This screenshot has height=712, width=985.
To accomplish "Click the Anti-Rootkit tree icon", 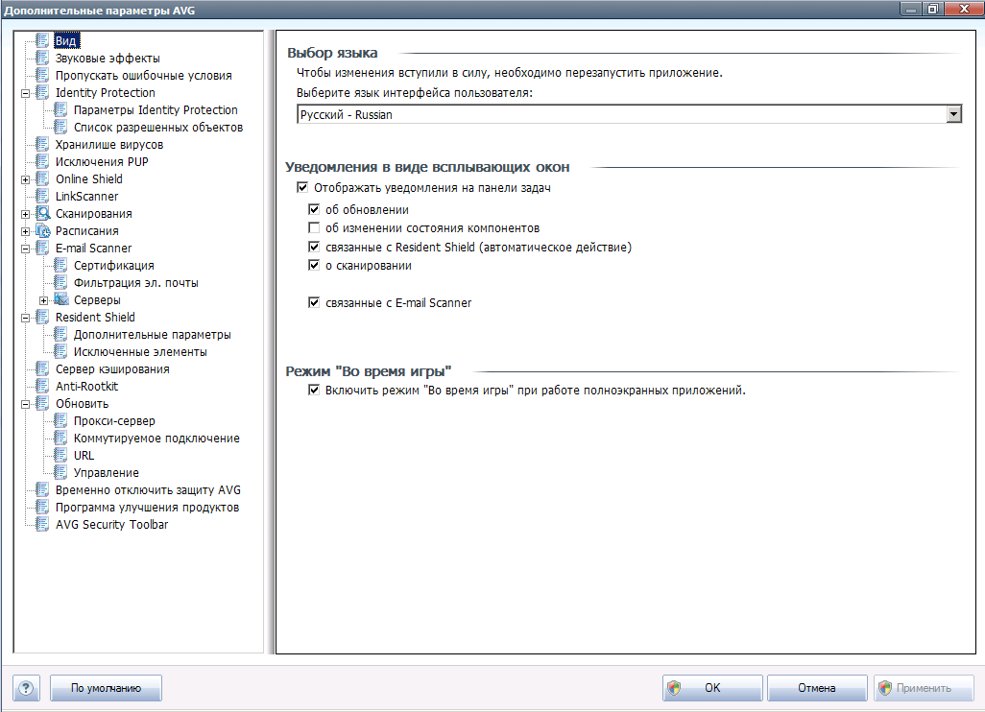I will 42,386.
